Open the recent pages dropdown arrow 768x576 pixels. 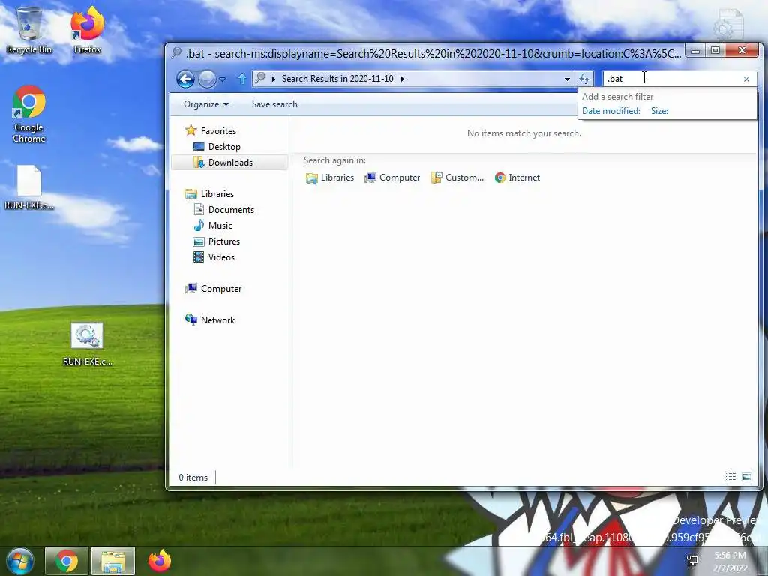coord(222,79)
